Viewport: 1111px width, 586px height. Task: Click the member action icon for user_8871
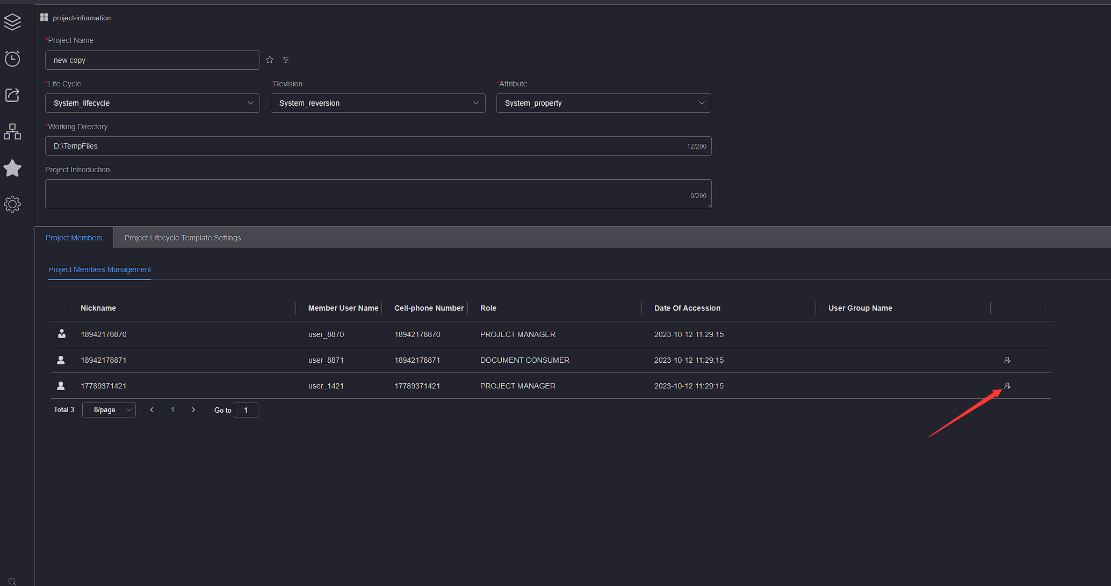[1007, 360]
